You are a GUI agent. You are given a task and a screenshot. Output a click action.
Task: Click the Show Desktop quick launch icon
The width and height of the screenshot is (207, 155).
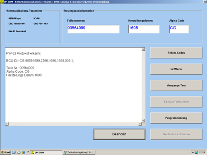pyautogui.click(x=14, y=152)
